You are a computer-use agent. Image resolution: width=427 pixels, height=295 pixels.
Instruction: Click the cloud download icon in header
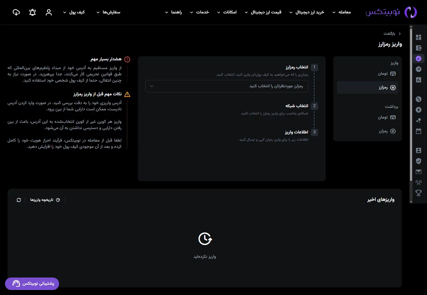[x=16, y=12]
